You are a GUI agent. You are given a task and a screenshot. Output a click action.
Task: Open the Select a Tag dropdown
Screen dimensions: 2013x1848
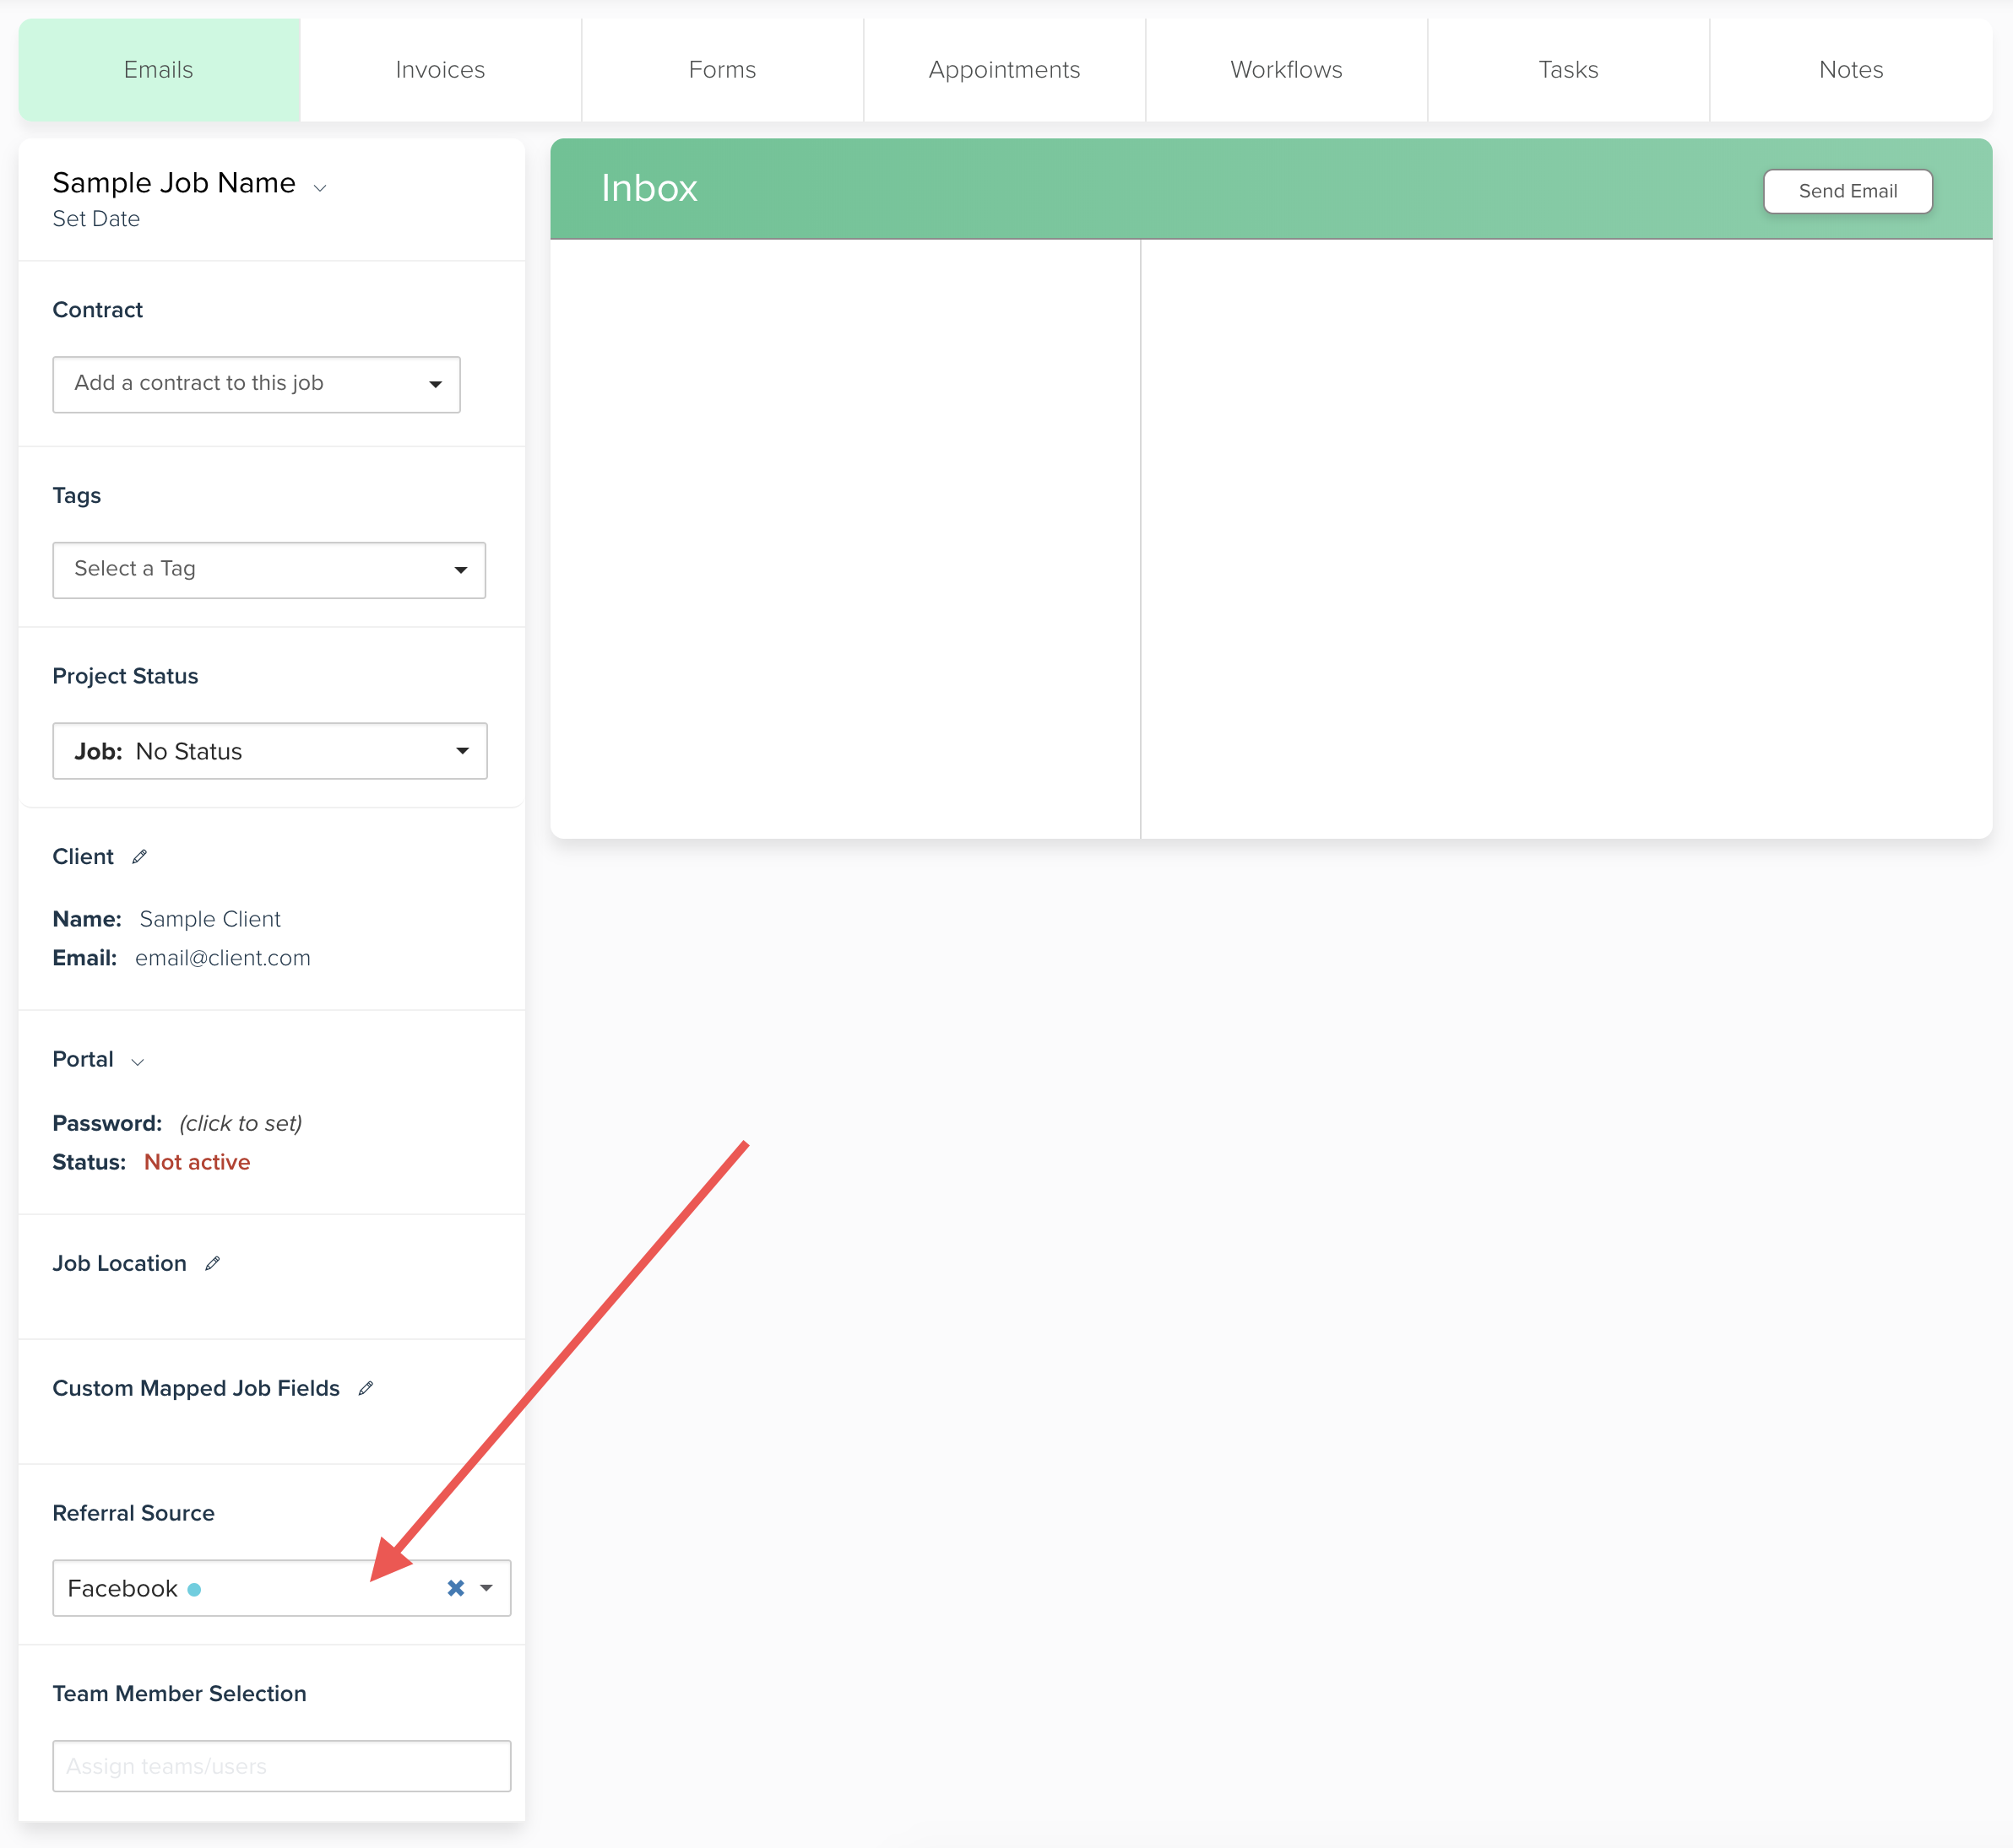(x=269, y=570)
